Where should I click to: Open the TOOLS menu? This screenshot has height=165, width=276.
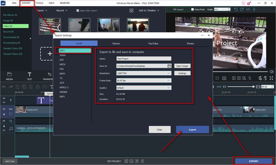point(40,3)
